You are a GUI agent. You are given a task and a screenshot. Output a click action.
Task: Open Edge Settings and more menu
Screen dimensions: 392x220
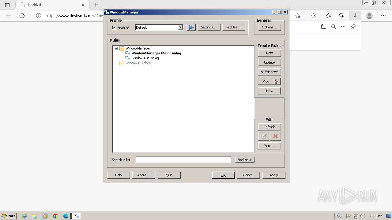coord(383,16)
